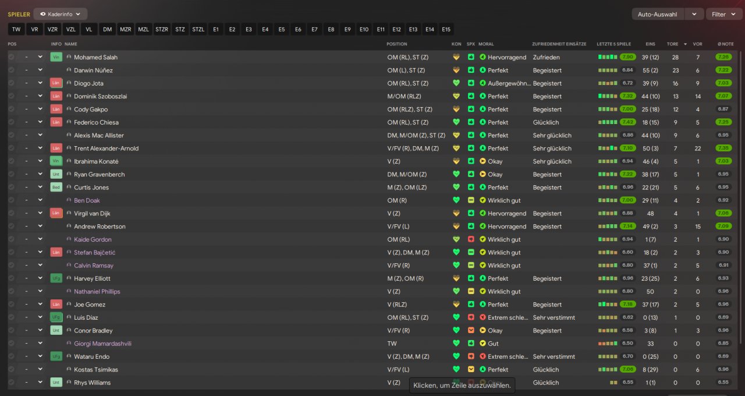745x396 pixels.
Task: Tick the selection circle for Kostas Tsimikas
Action: pyautogui.click(x=11, y=369)
